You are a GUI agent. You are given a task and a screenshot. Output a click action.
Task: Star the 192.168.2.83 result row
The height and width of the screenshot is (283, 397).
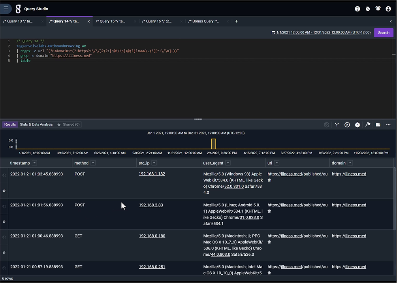(4, 221)
